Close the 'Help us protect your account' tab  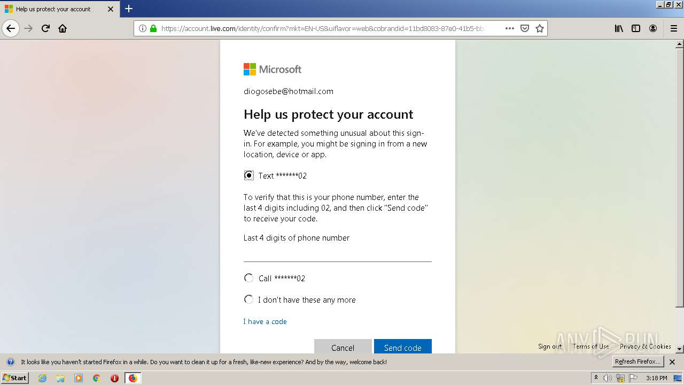click(x=111, y=9)
